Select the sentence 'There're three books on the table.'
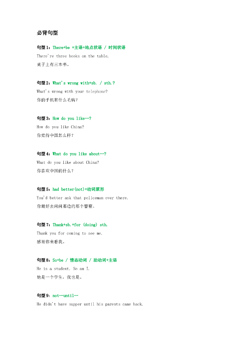The height and width of the screenshot is (343, 243). point(72,56)
